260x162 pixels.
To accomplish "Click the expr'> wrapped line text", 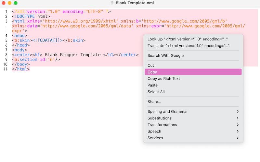I will pos(19,31).
